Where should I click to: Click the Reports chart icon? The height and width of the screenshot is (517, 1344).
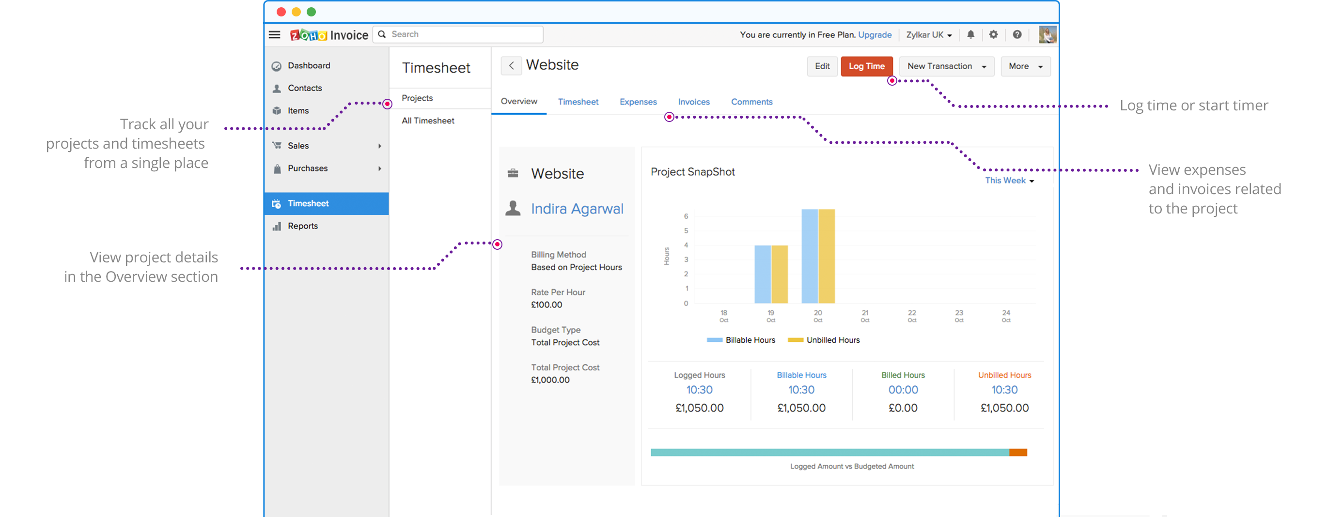click(x=277, y=226)
